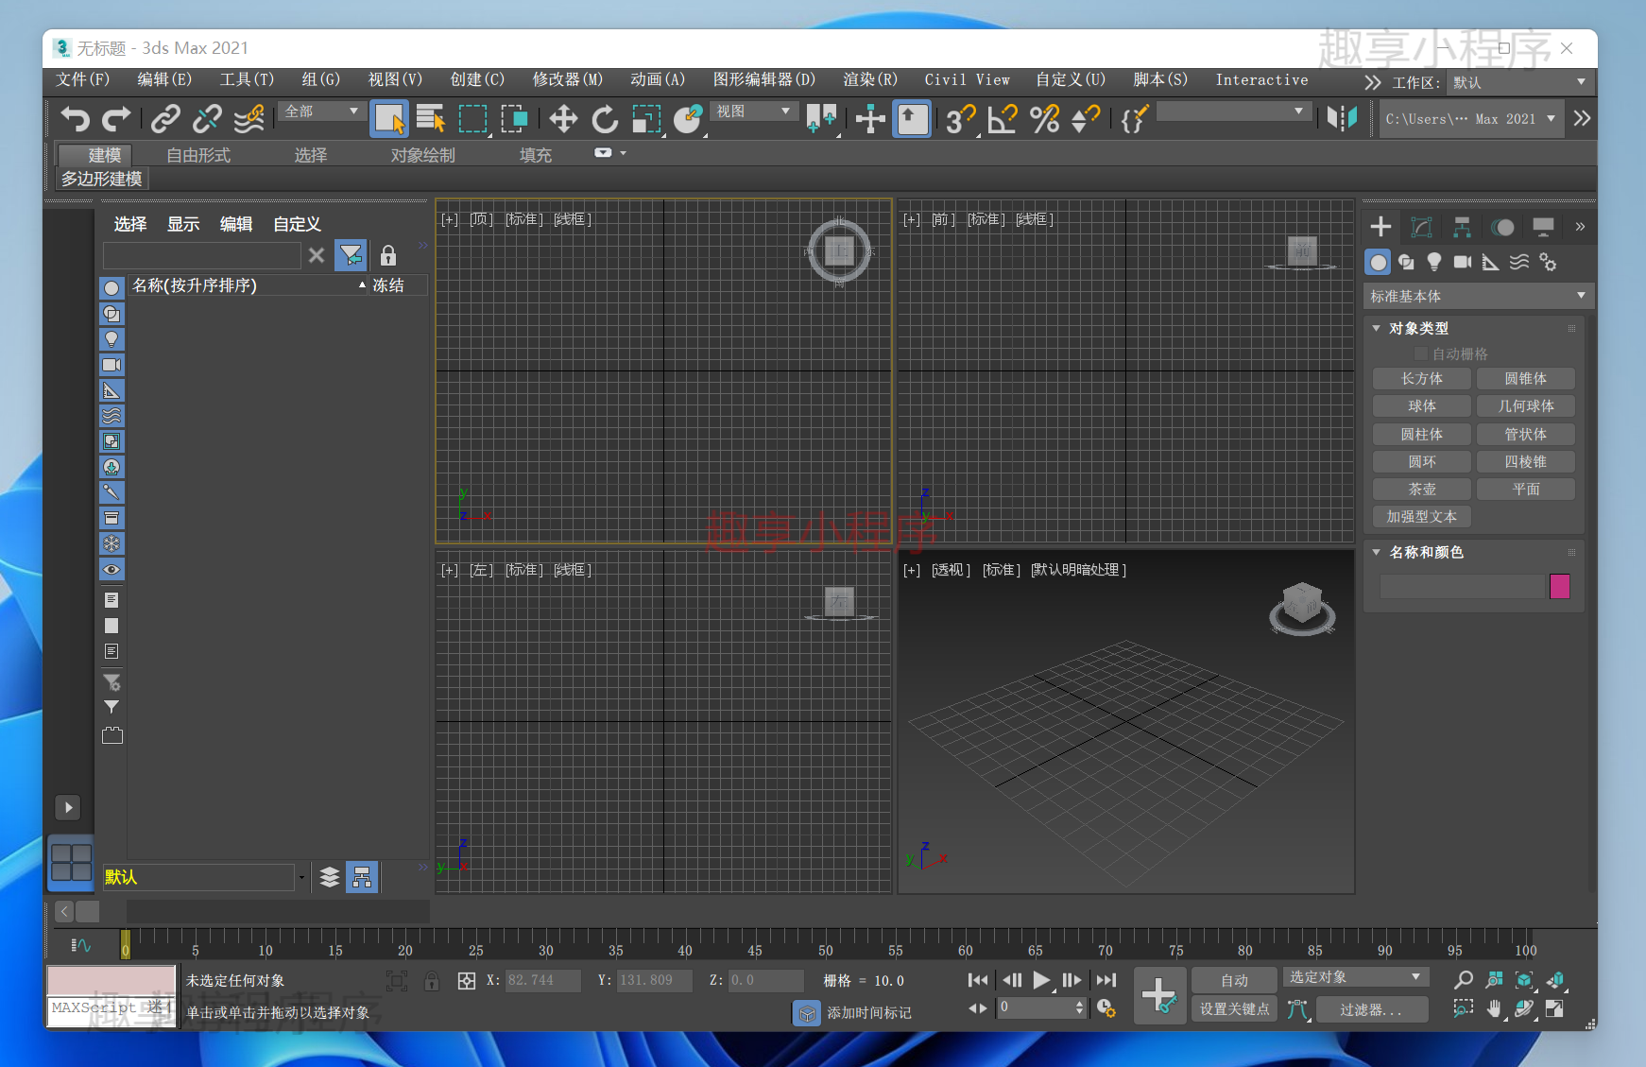The image size is (1646, 1067).
Task: Open the 选定对象 dropdown
Action: [1355, 977]
